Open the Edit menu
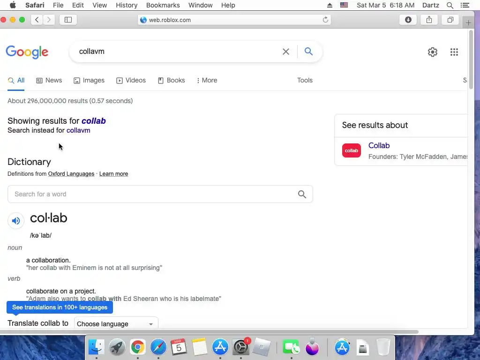The width and height of the screenshot is (480, 360). point(78,5)
